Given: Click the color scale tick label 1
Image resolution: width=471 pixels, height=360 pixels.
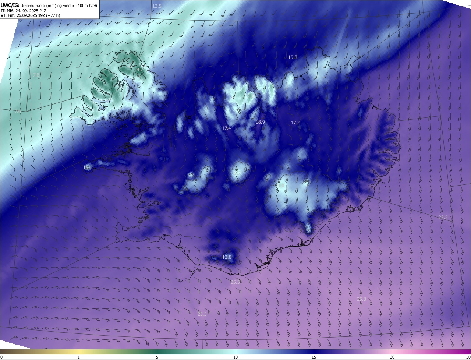Looking at the screenshot, I should pyautogui.click(x=79, y=357).
